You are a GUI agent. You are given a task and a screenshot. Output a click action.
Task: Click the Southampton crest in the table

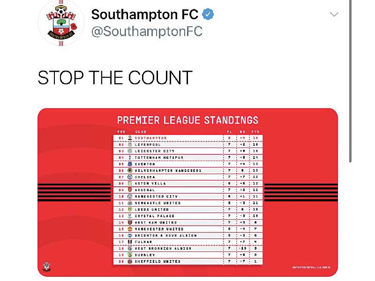tap(129, 138)
